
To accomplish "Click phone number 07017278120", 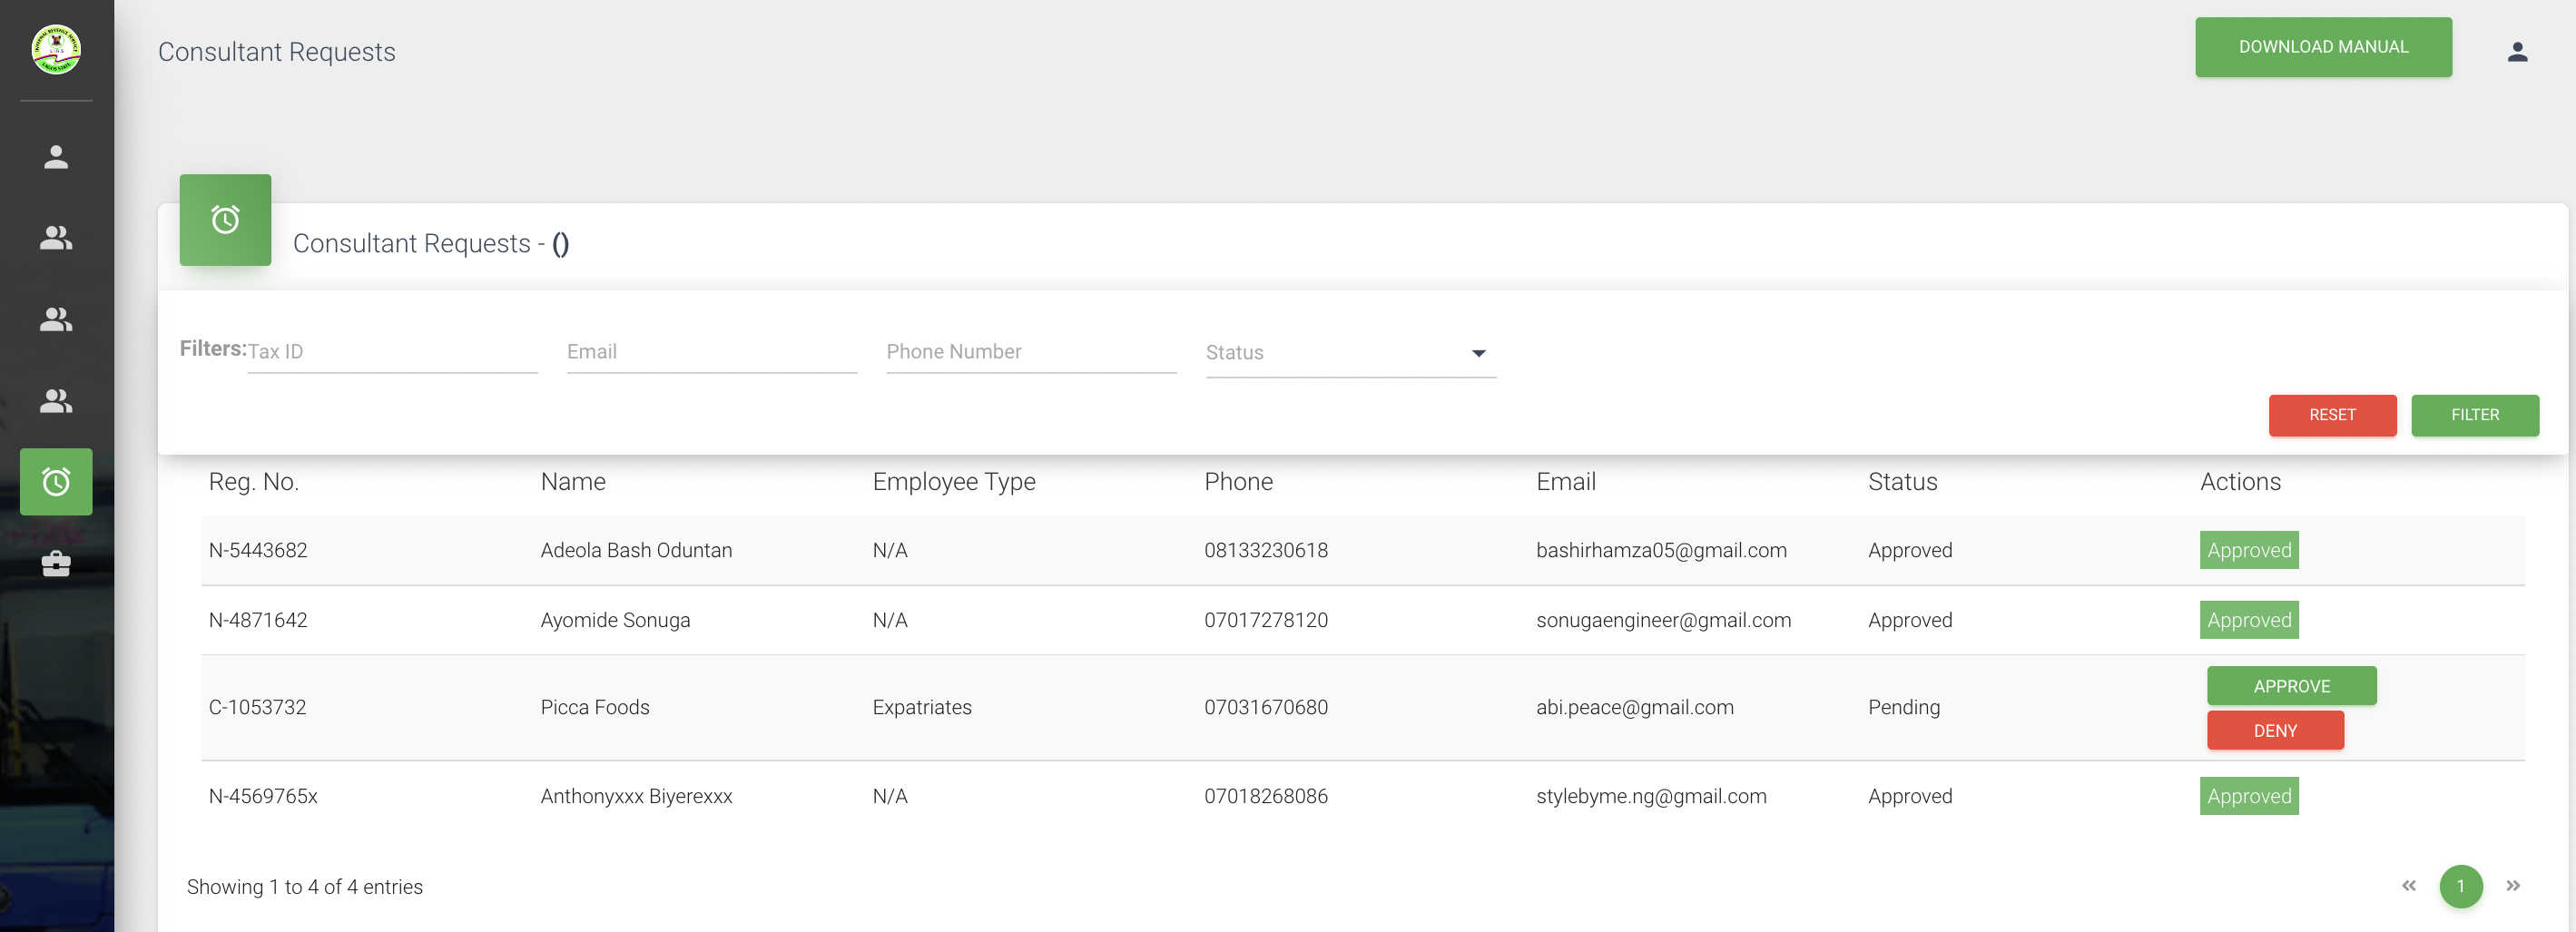I will click(x=1266, y=620).
